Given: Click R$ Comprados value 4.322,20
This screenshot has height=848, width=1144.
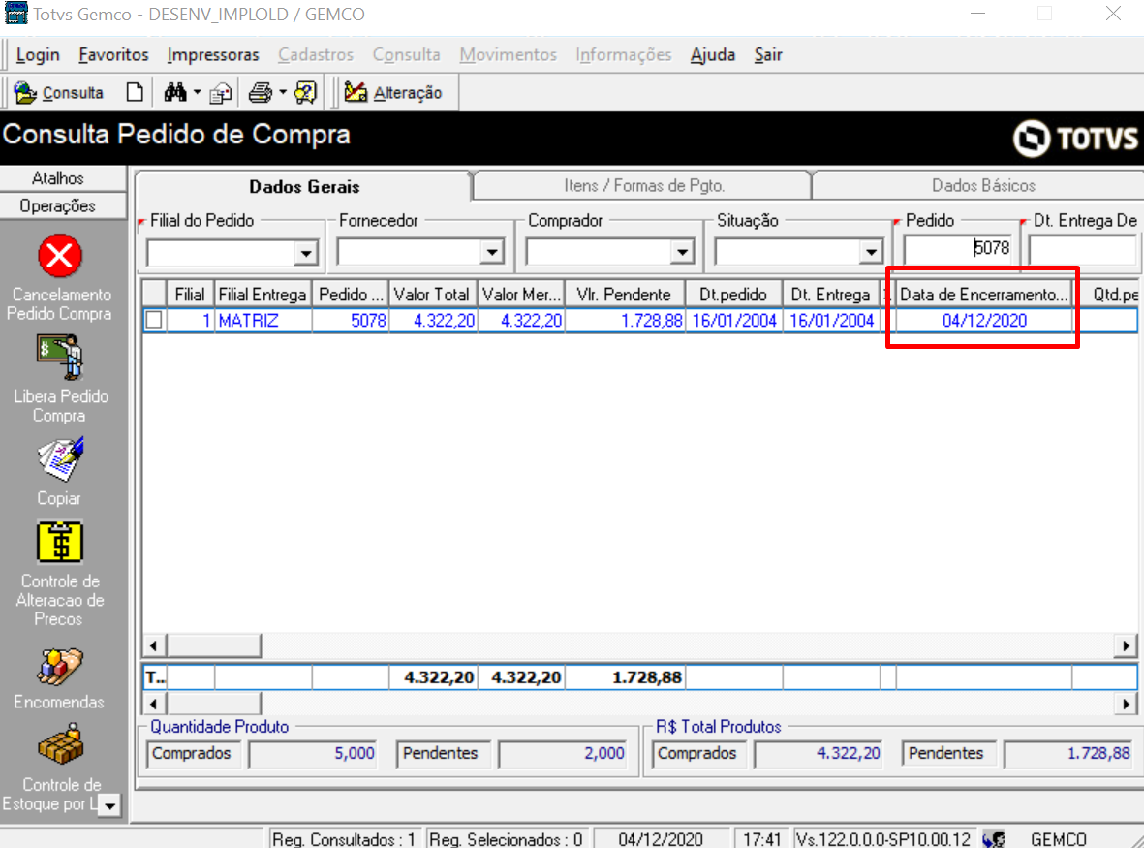Looking at the screenshot, I should (819, 754).
